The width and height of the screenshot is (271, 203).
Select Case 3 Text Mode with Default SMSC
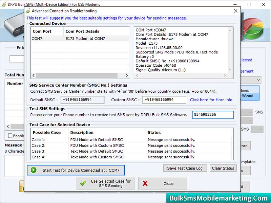tap(132, 151)
